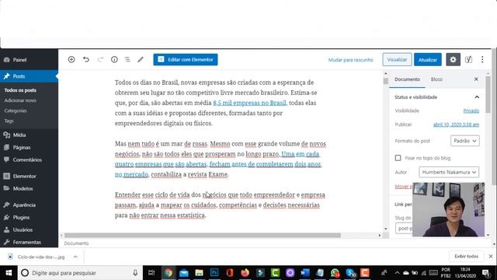Switch to the Bloco tab

coord(436,79)
